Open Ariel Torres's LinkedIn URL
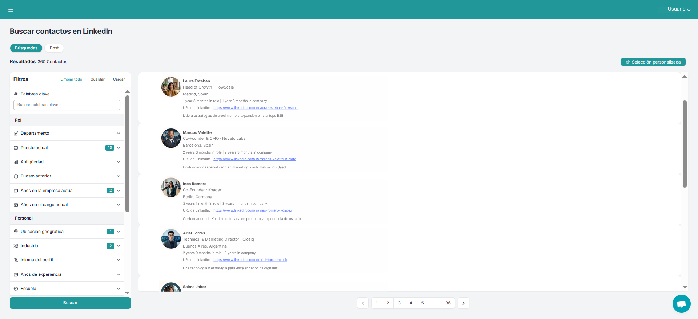Viewport: 698px width, 319px height. pos(251,260)
